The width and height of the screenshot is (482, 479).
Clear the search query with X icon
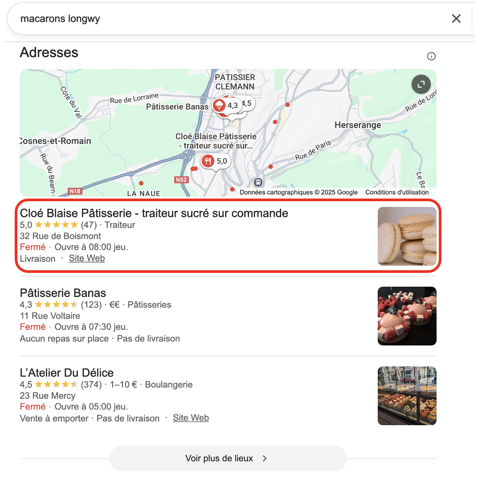coord(456,19)
